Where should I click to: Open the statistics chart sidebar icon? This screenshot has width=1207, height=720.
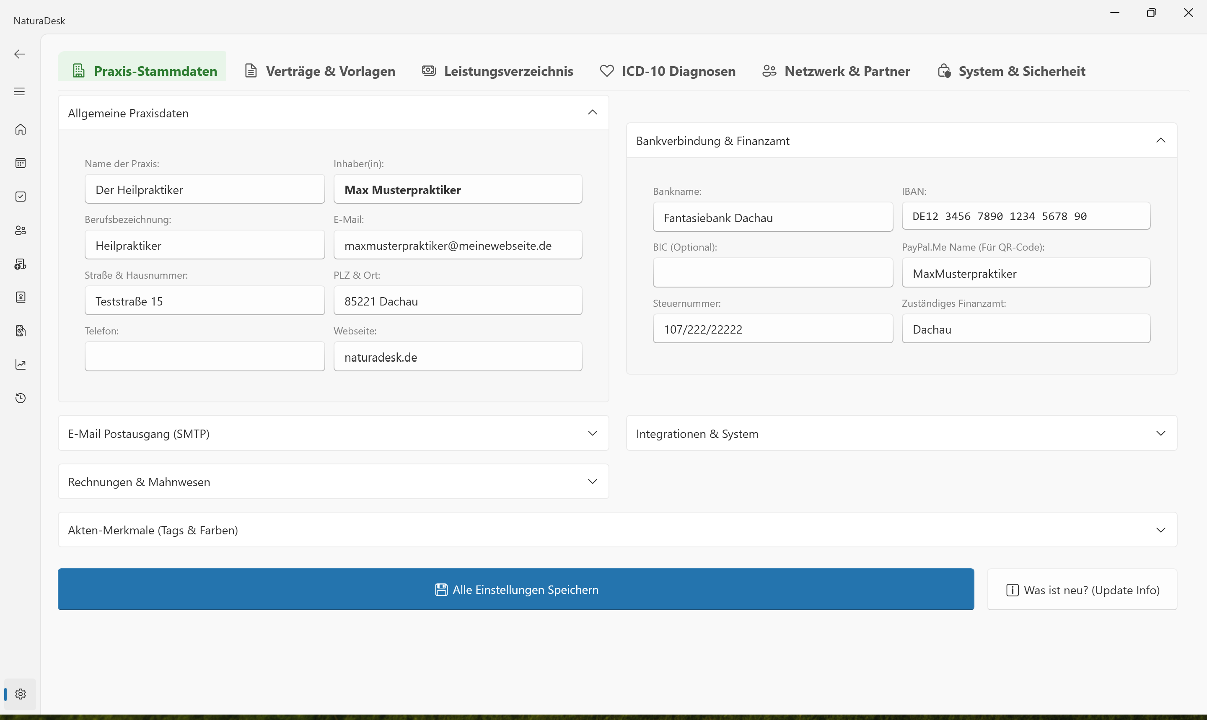tap(21, 364)
